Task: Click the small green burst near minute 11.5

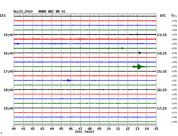Action: pyautogui.click(x=122, y=48)
